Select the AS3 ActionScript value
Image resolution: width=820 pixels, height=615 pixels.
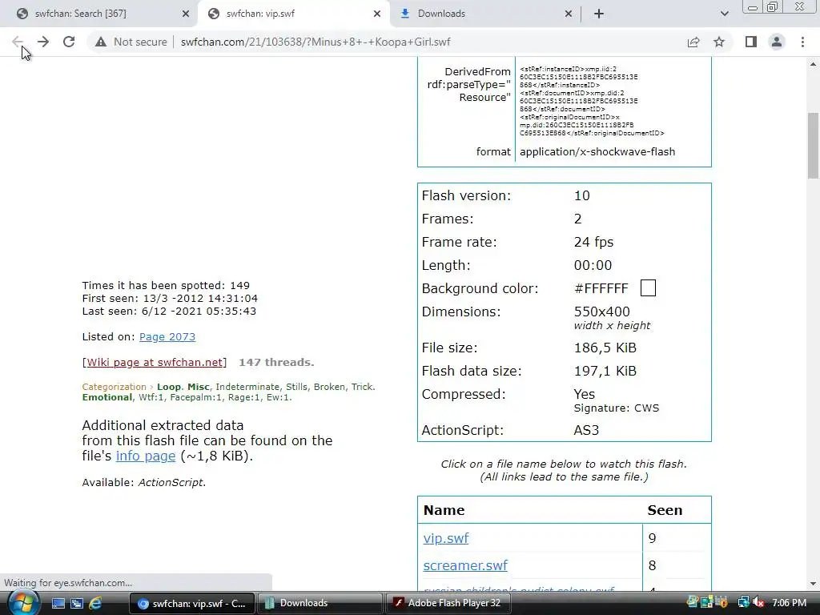586,430
